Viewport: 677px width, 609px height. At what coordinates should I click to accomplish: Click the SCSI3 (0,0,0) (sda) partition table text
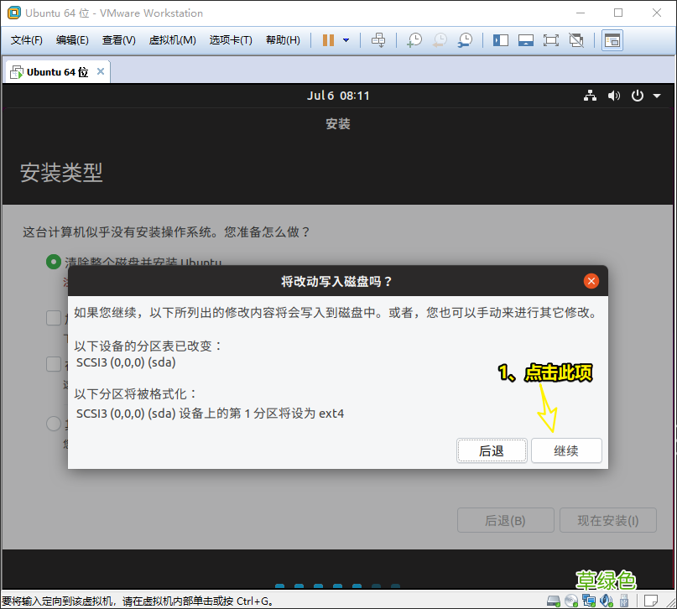pyautogui.click(x=126, y=362)
